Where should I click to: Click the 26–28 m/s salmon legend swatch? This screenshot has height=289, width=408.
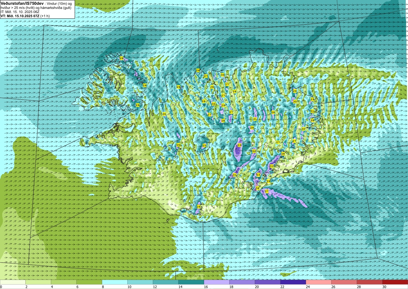(344, 282)
